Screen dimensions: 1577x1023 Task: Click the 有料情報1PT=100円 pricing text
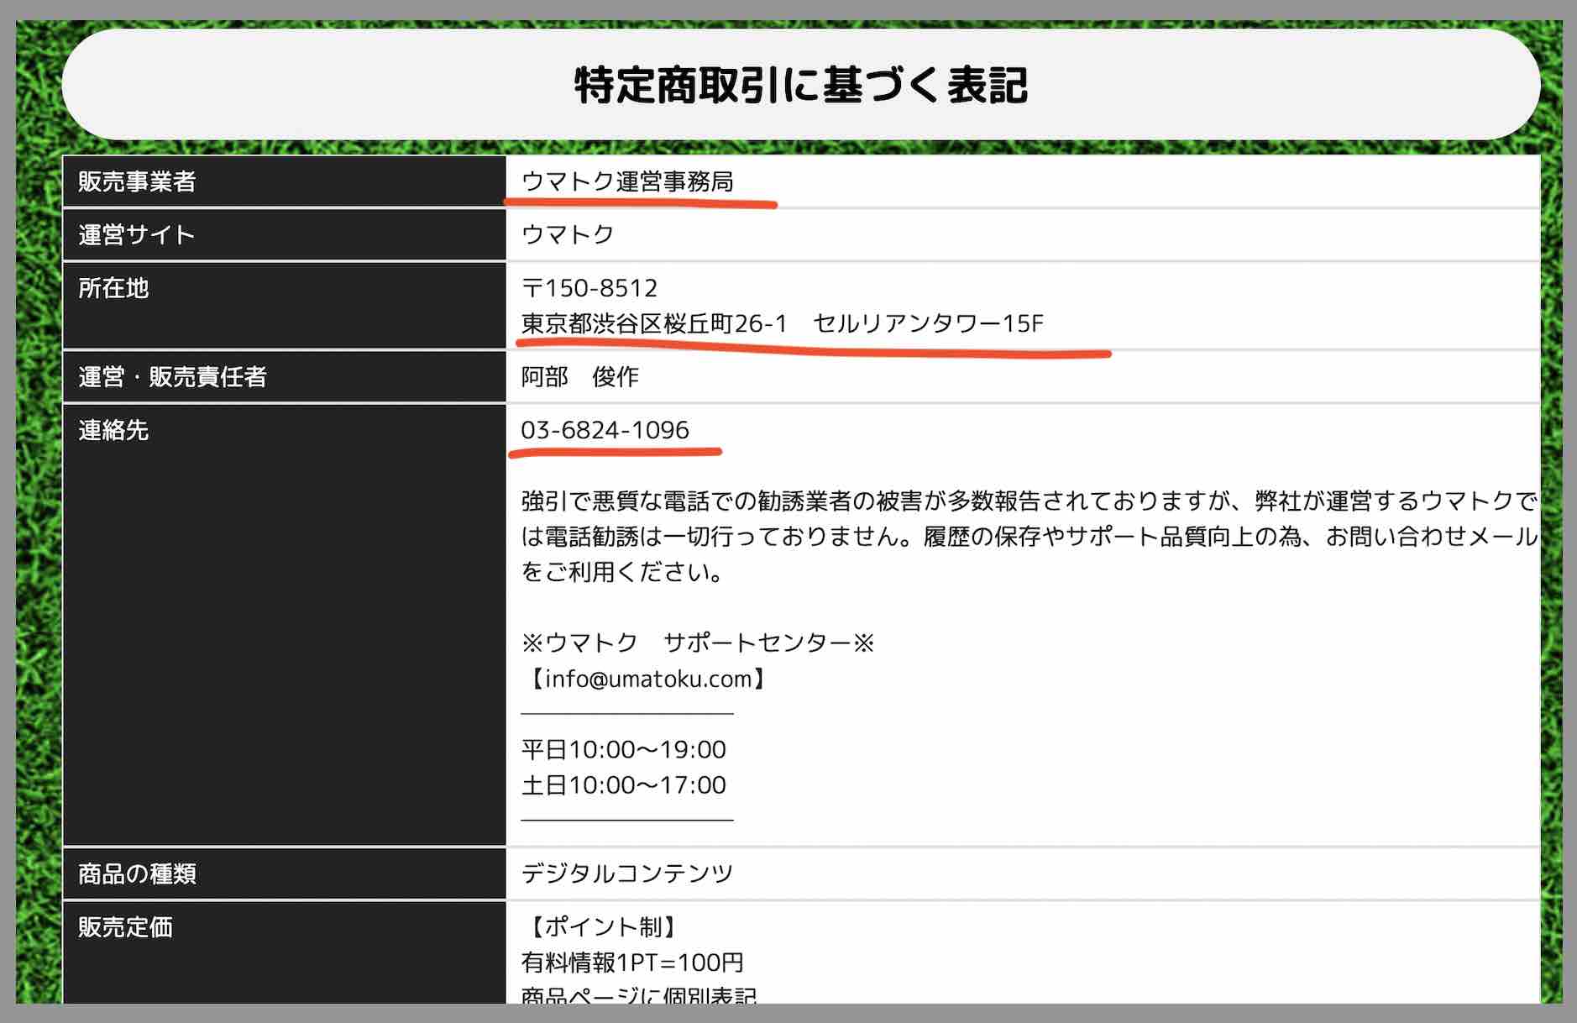pos(632,963)
